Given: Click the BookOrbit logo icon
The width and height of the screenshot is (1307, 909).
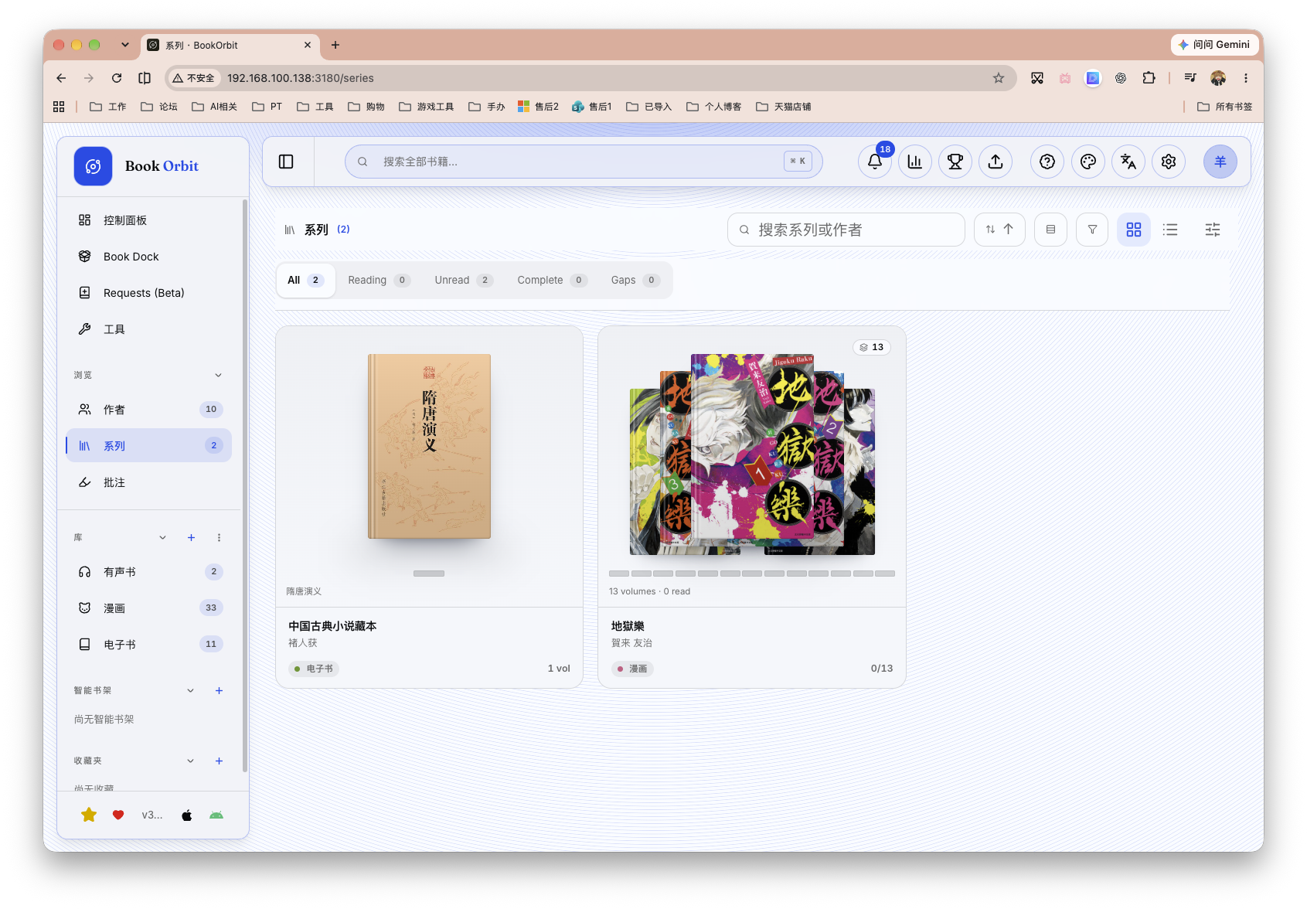Looking at the screenshot, I should click(x=94, y=166).
